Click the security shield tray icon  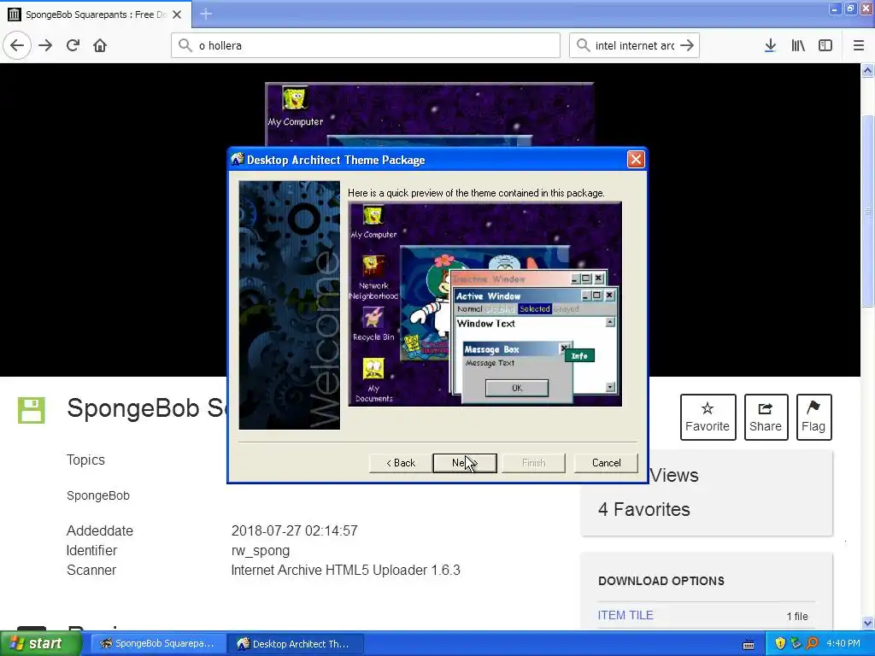[780, 644]
